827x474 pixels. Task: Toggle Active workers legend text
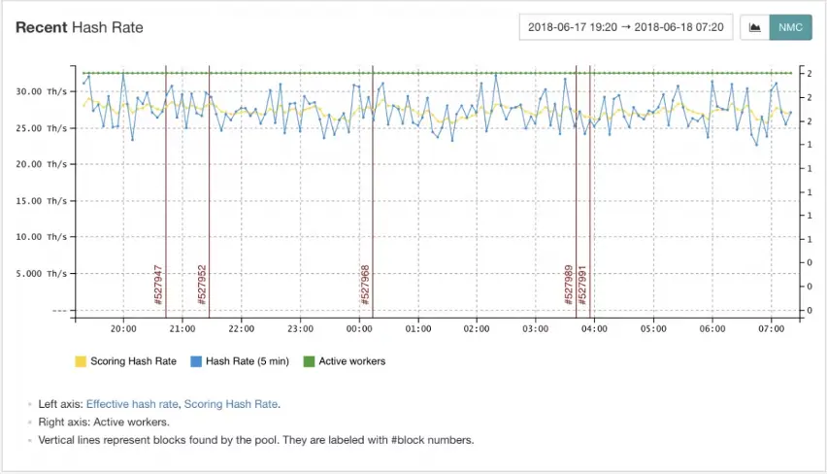click(x=352, y=361)
